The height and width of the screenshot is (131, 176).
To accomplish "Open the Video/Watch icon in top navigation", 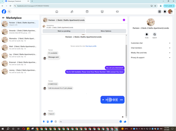I will [x=87, y=12].
